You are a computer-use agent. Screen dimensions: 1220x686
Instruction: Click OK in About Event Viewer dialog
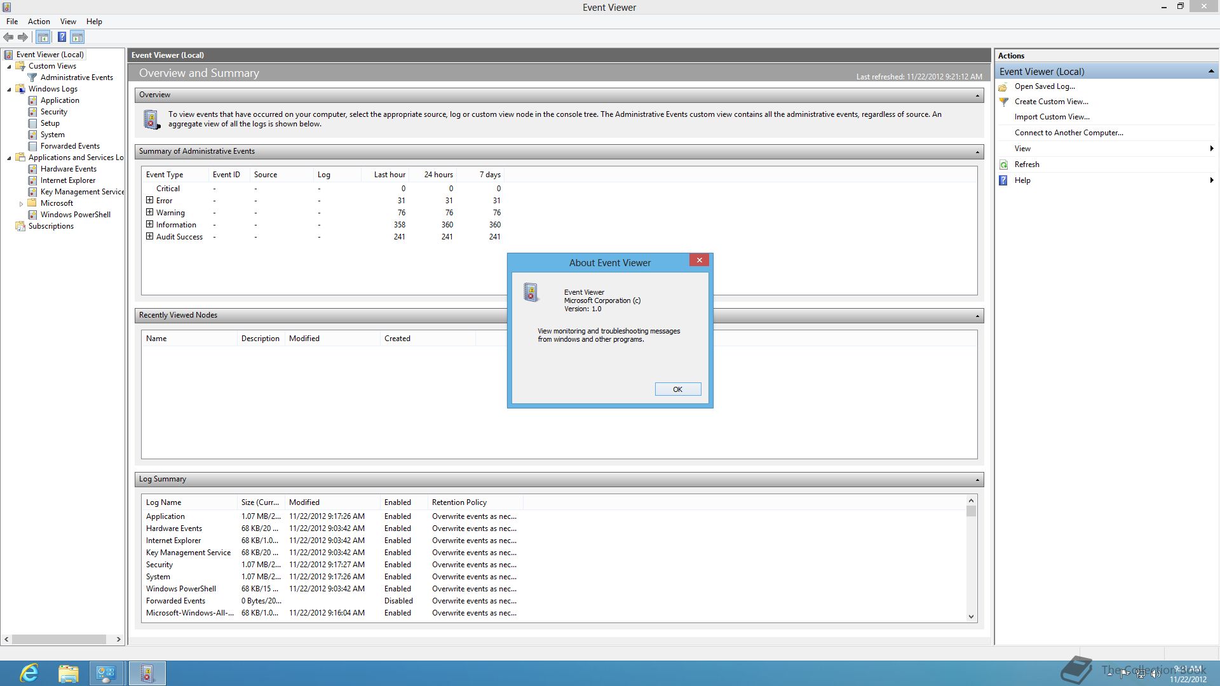tap(677, 389)
